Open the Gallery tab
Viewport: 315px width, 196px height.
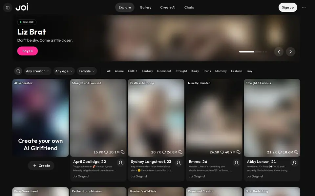(x=146, y=8)
